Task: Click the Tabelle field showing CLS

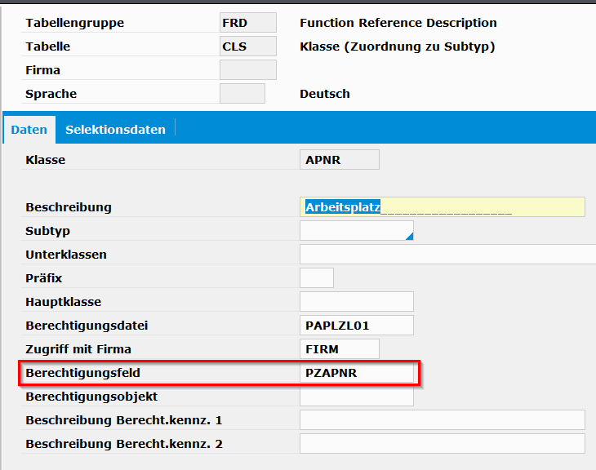Action: [248, 47]
